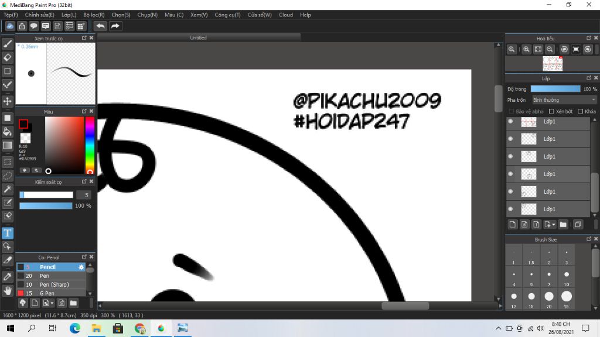The width and height of the screenshot is (600, 337).
Task: Open the add-layer dropdown arrow button
Action: coord(549,225)
